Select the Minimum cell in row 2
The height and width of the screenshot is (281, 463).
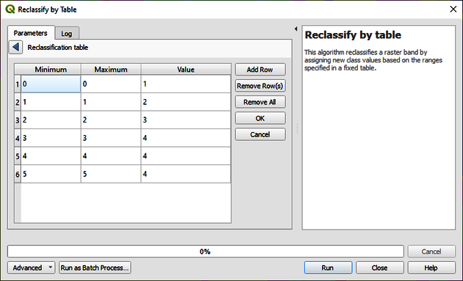51,102
